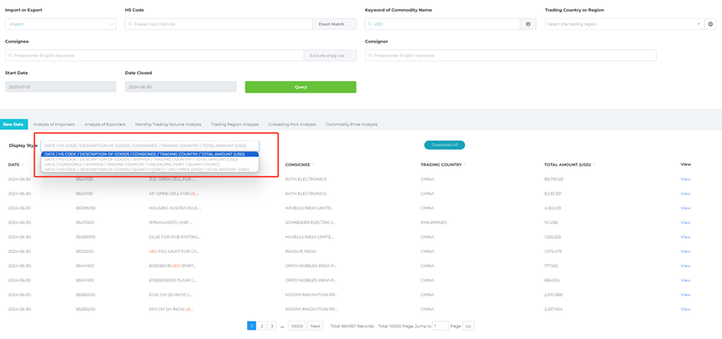Click the Trading Country column sort icon
Viewport: 722px width, 339px height.
pyautogui.click(x=465, y=165)
